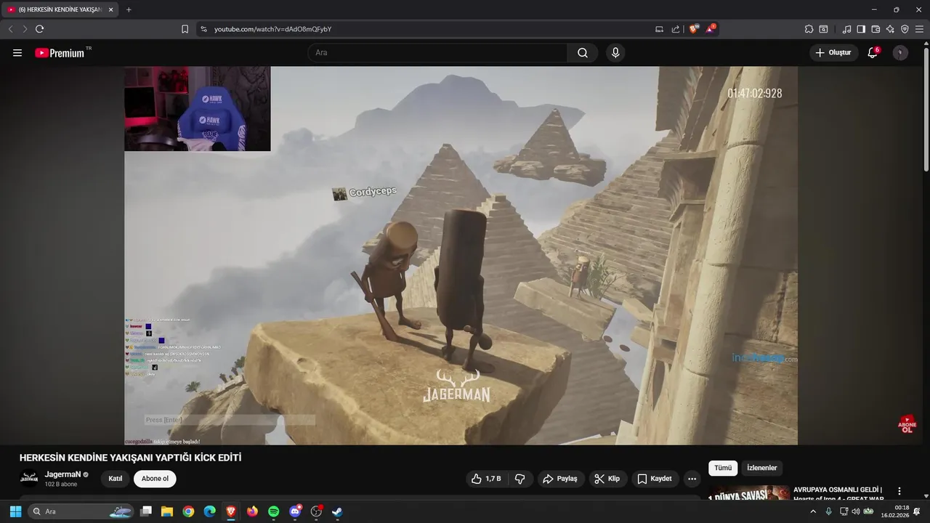Screen dimensions: 930x523
Task: Click the YouTube search magnifier button
Action: (583, 52)
